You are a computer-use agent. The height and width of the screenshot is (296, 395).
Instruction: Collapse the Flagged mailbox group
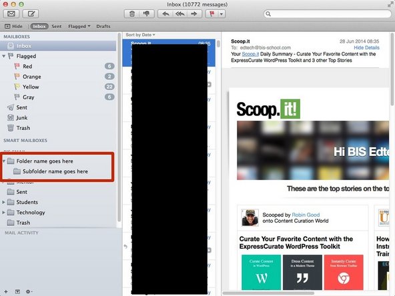tap(4, 56)
